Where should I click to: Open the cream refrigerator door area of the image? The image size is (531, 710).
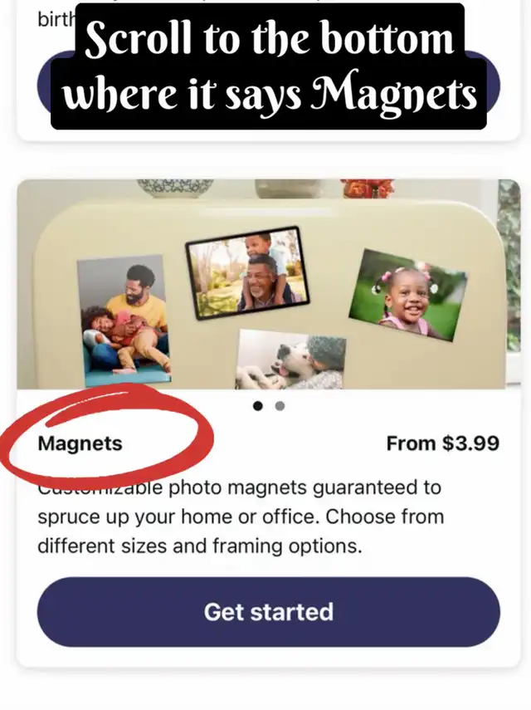(x=267, y=294)
